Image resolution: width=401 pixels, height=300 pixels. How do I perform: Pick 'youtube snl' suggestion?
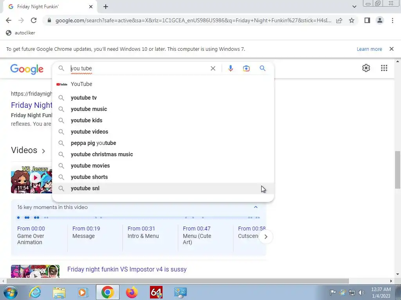(163, 188)
